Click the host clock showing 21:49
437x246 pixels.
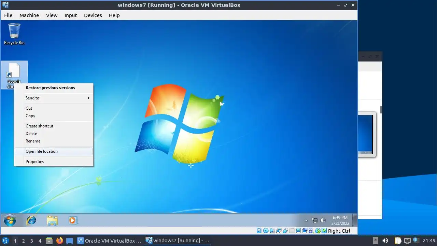point(429,241)
